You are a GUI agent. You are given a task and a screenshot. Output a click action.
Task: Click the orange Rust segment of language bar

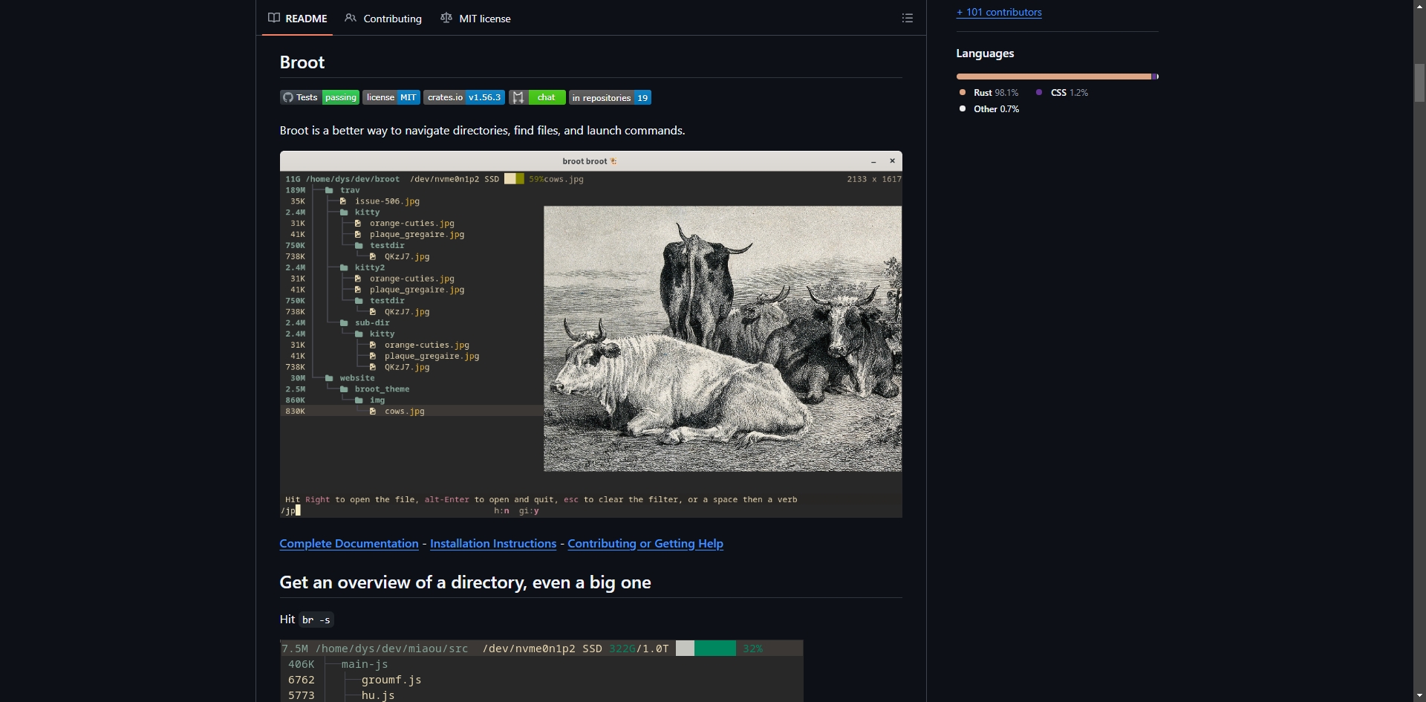(1054, 77)
